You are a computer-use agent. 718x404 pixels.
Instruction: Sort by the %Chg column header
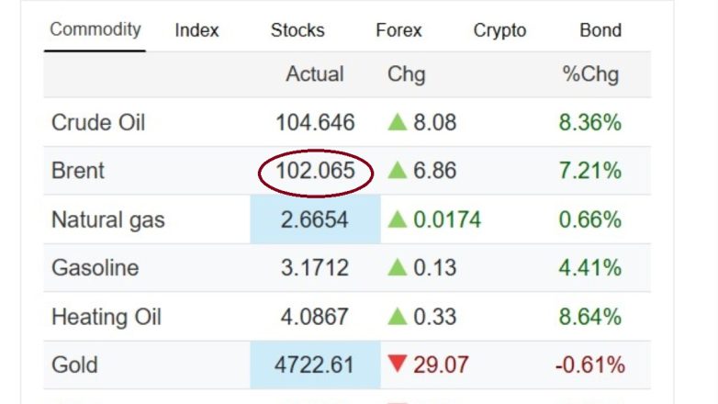[x=590, y=74]
